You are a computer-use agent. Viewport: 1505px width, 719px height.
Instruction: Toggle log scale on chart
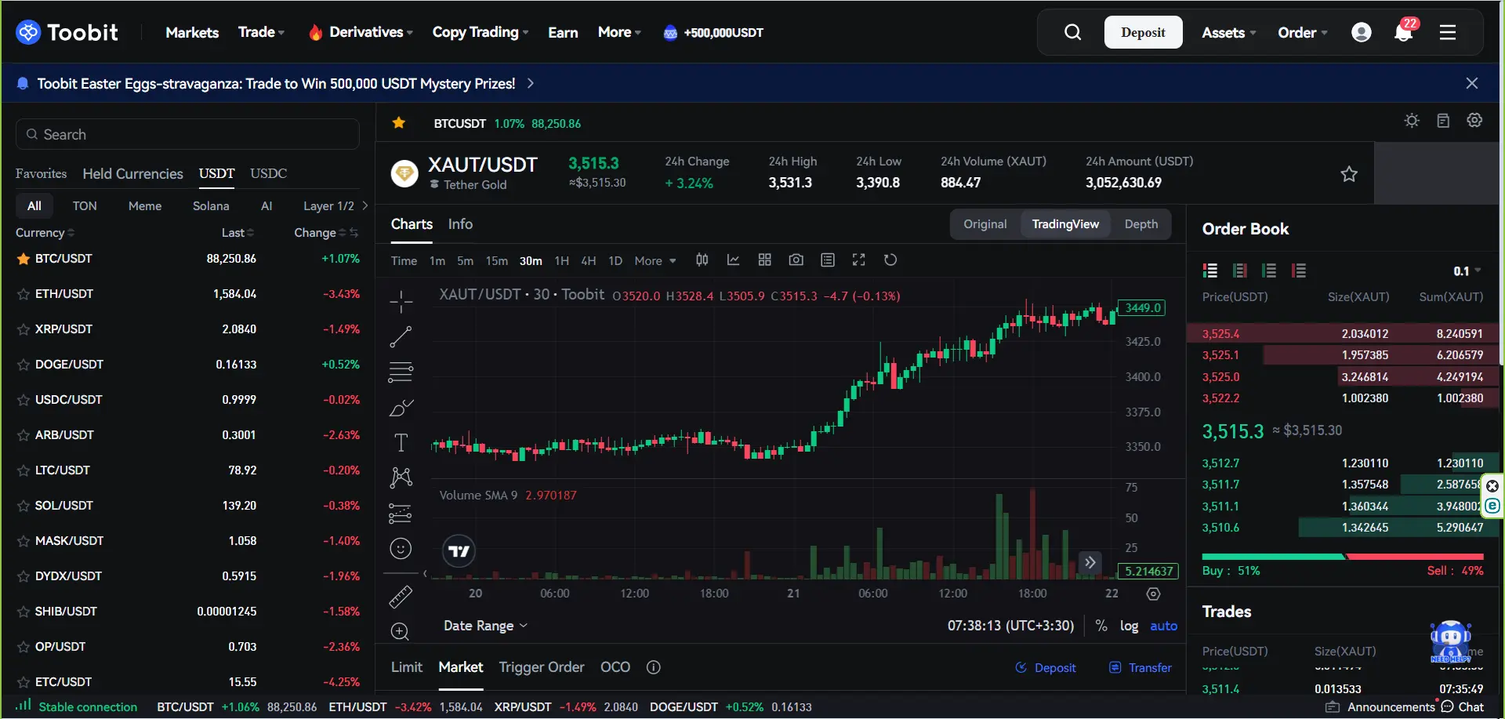click(x=1129, y=626)
